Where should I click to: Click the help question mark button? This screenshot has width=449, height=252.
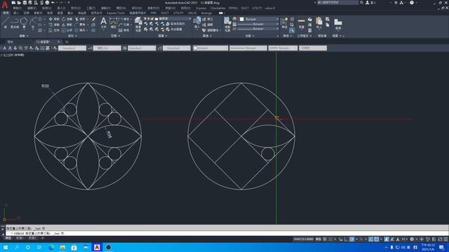coord(412,3)
